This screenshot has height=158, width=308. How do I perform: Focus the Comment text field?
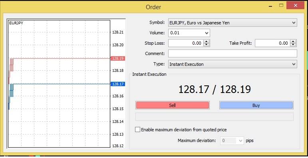232,53
